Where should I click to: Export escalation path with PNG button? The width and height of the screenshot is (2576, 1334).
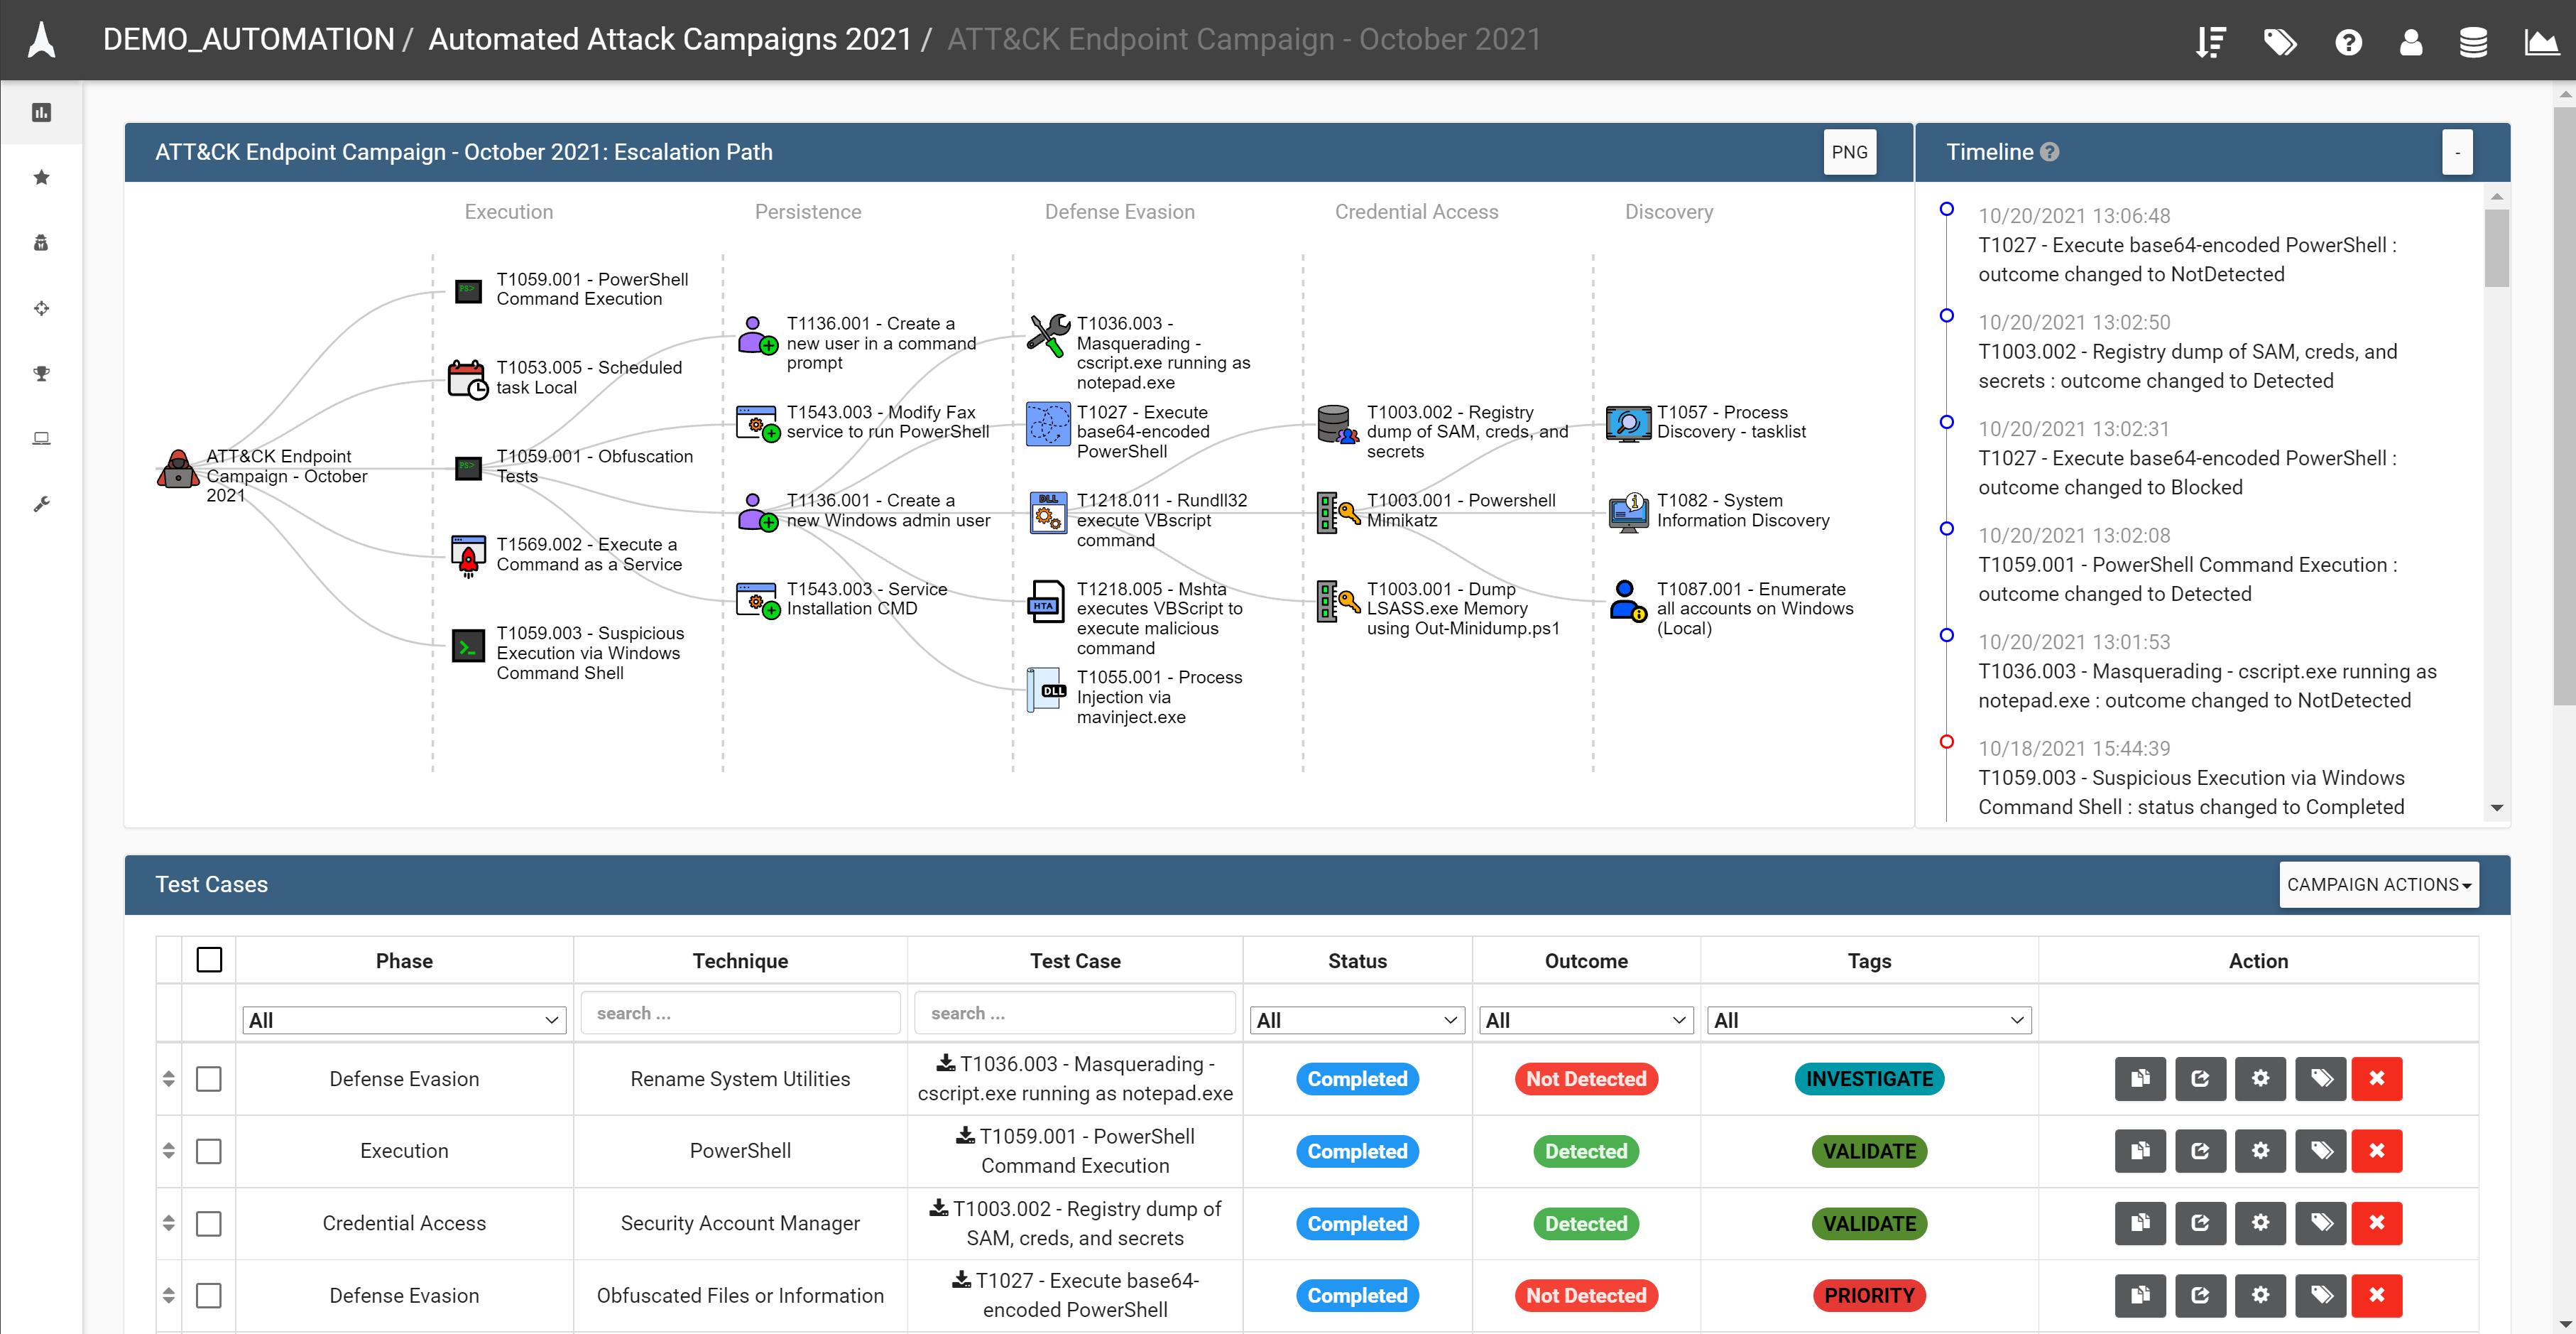[x=1848, y=152]
